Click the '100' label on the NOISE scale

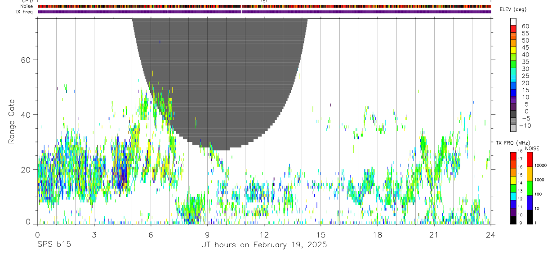coord(538,194)
